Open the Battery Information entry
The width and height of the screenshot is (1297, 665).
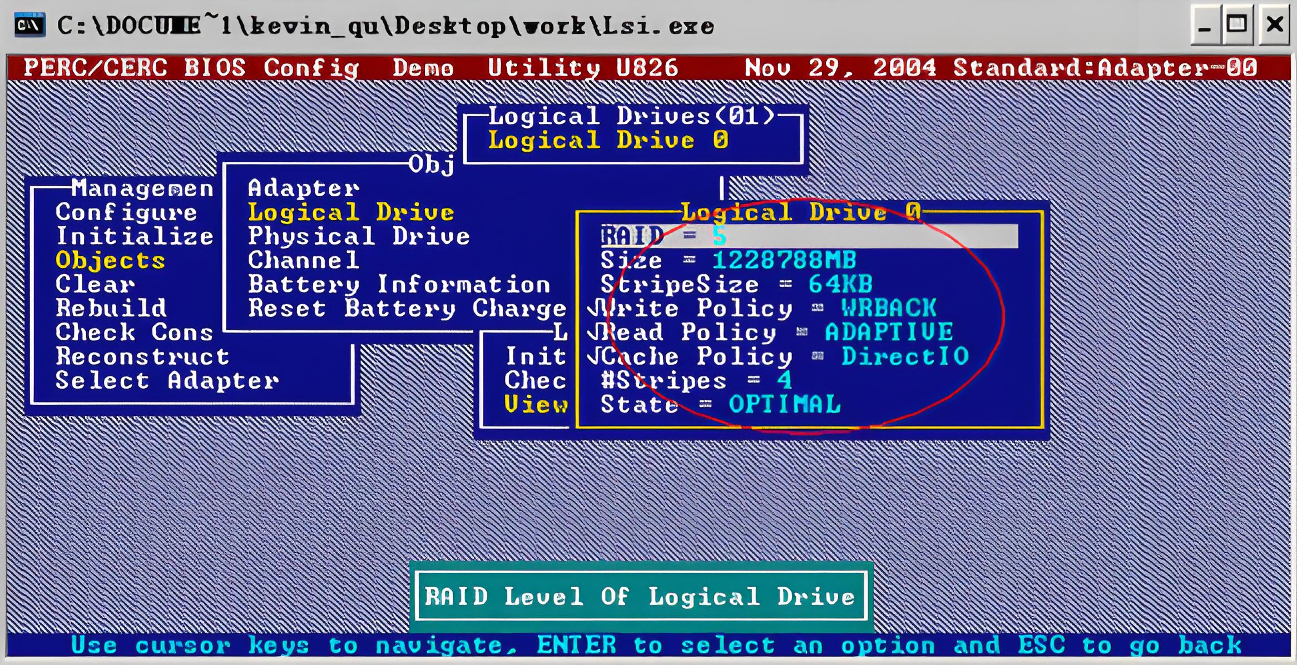click(x=399, y=285)
